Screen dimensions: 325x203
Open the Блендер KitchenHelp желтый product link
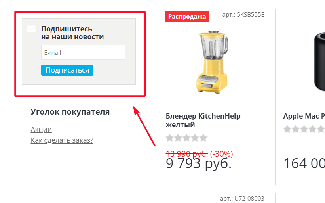coord(203,120)
